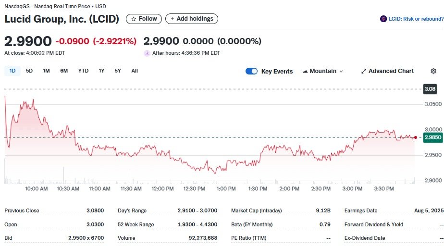
Task: Select the 1D time range tab
Action: (12, 71)
